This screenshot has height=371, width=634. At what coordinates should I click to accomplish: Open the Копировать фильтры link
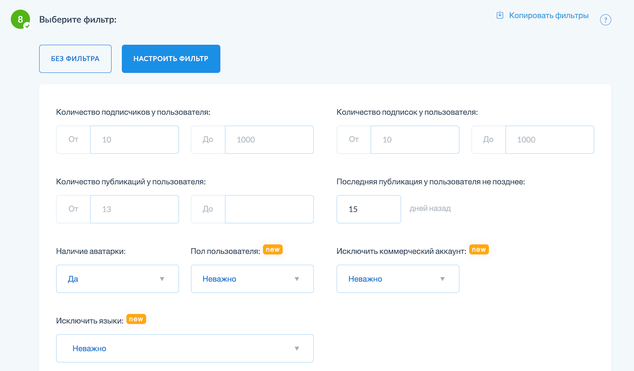pyautogui.click(x=548, y=15)
